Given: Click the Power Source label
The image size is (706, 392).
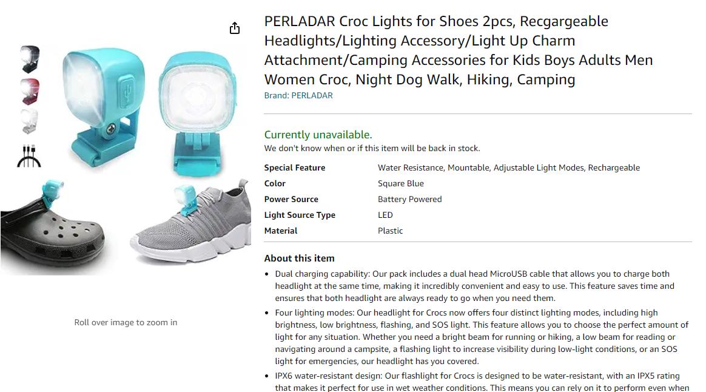Looking at the screenshot, I should click(x=291, y=199).
